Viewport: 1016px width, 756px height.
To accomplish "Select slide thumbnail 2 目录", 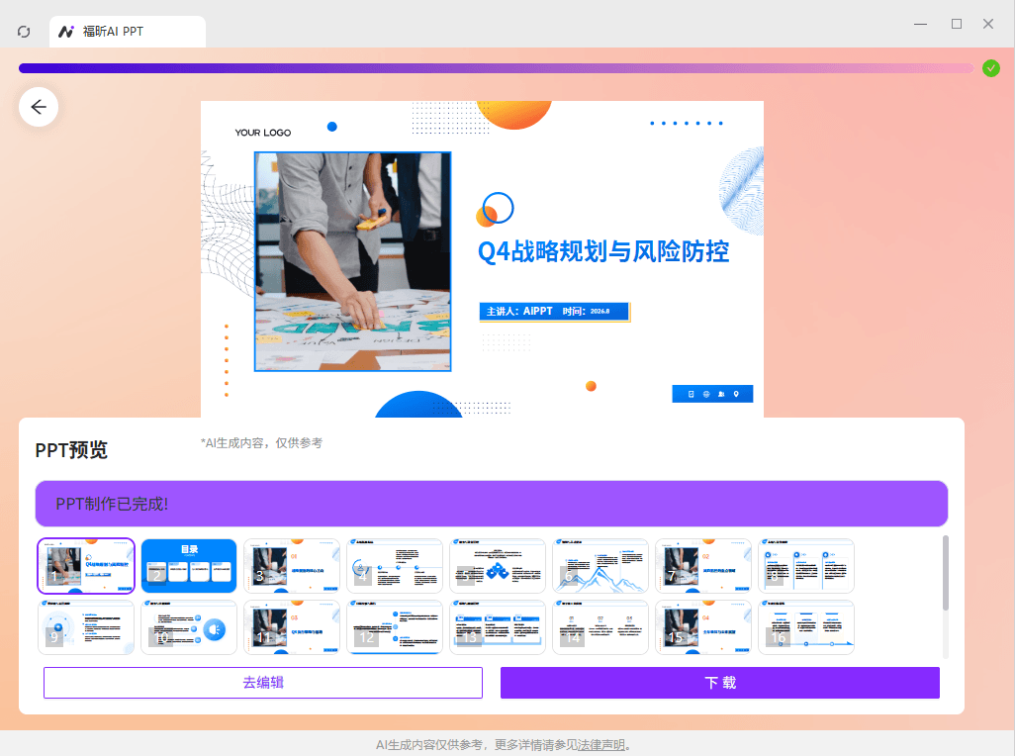I will [x=189, y=566].
